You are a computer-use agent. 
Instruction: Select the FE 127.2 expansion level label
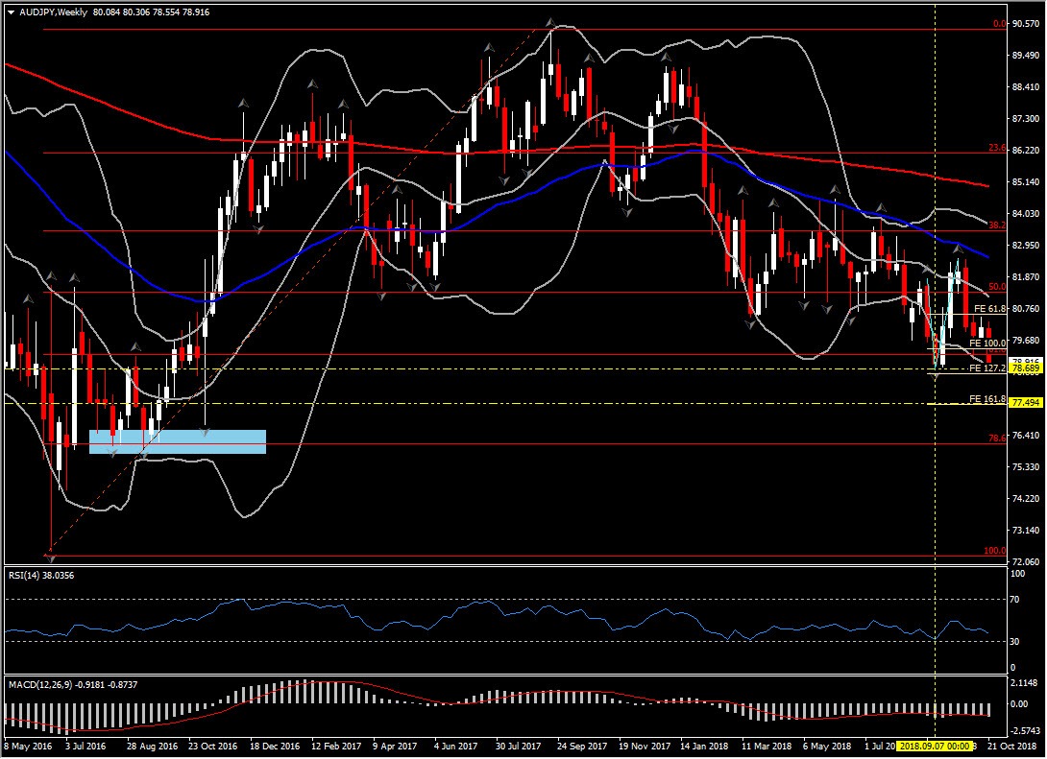pyautogui.click(x=986, y=368)
